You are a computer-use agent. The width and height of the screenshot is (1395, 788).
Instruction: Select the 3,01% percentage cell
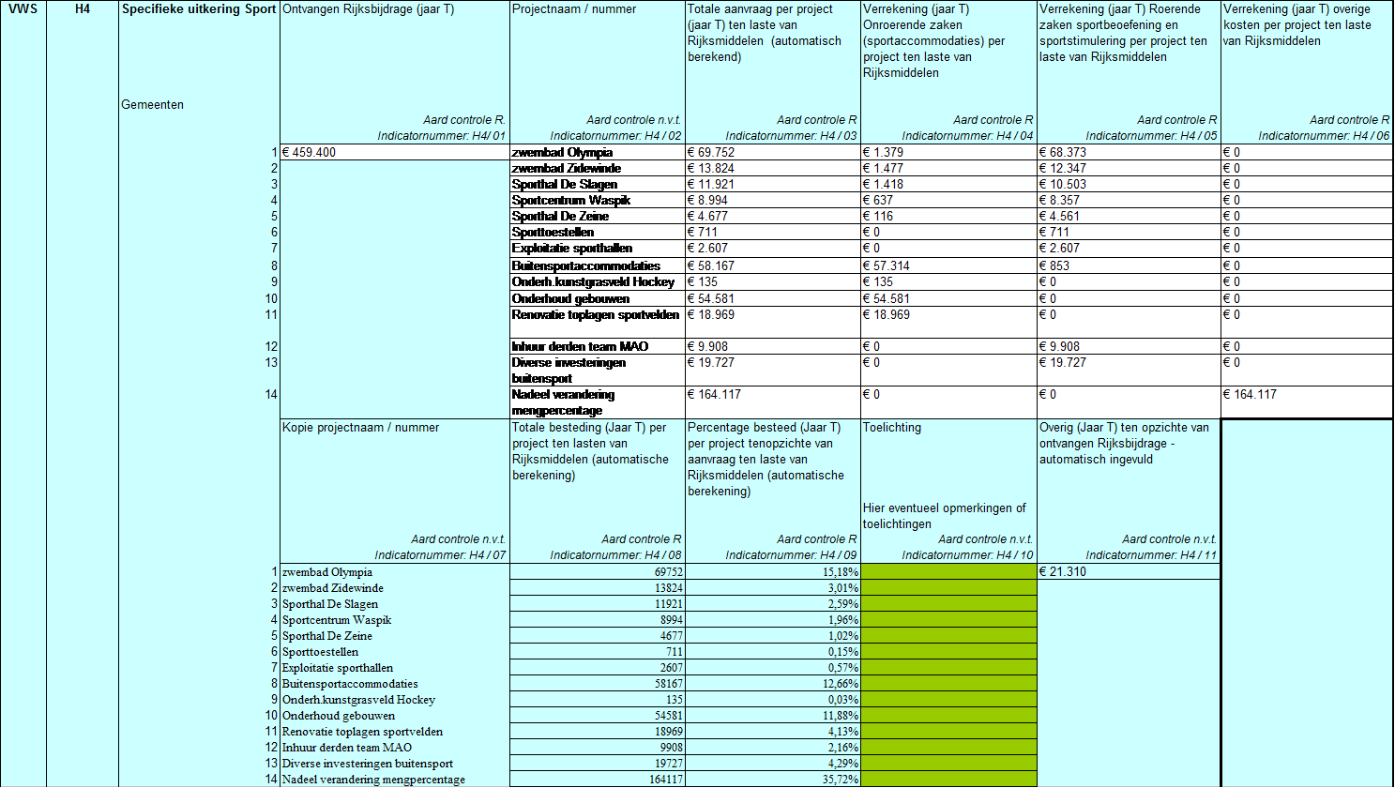click(773, 588)
